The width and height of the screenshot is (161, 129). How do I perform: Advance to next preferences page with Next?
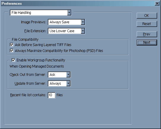tap(147, 43)
